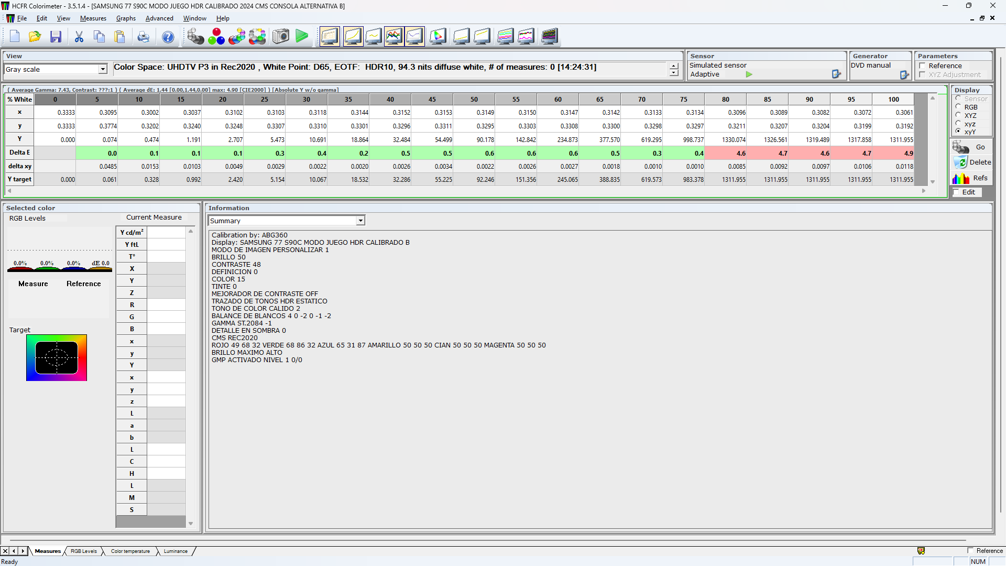This screenshot has height=566, width=1006.
Task: Open the free measure camera icon
Action: coord(280,36)
